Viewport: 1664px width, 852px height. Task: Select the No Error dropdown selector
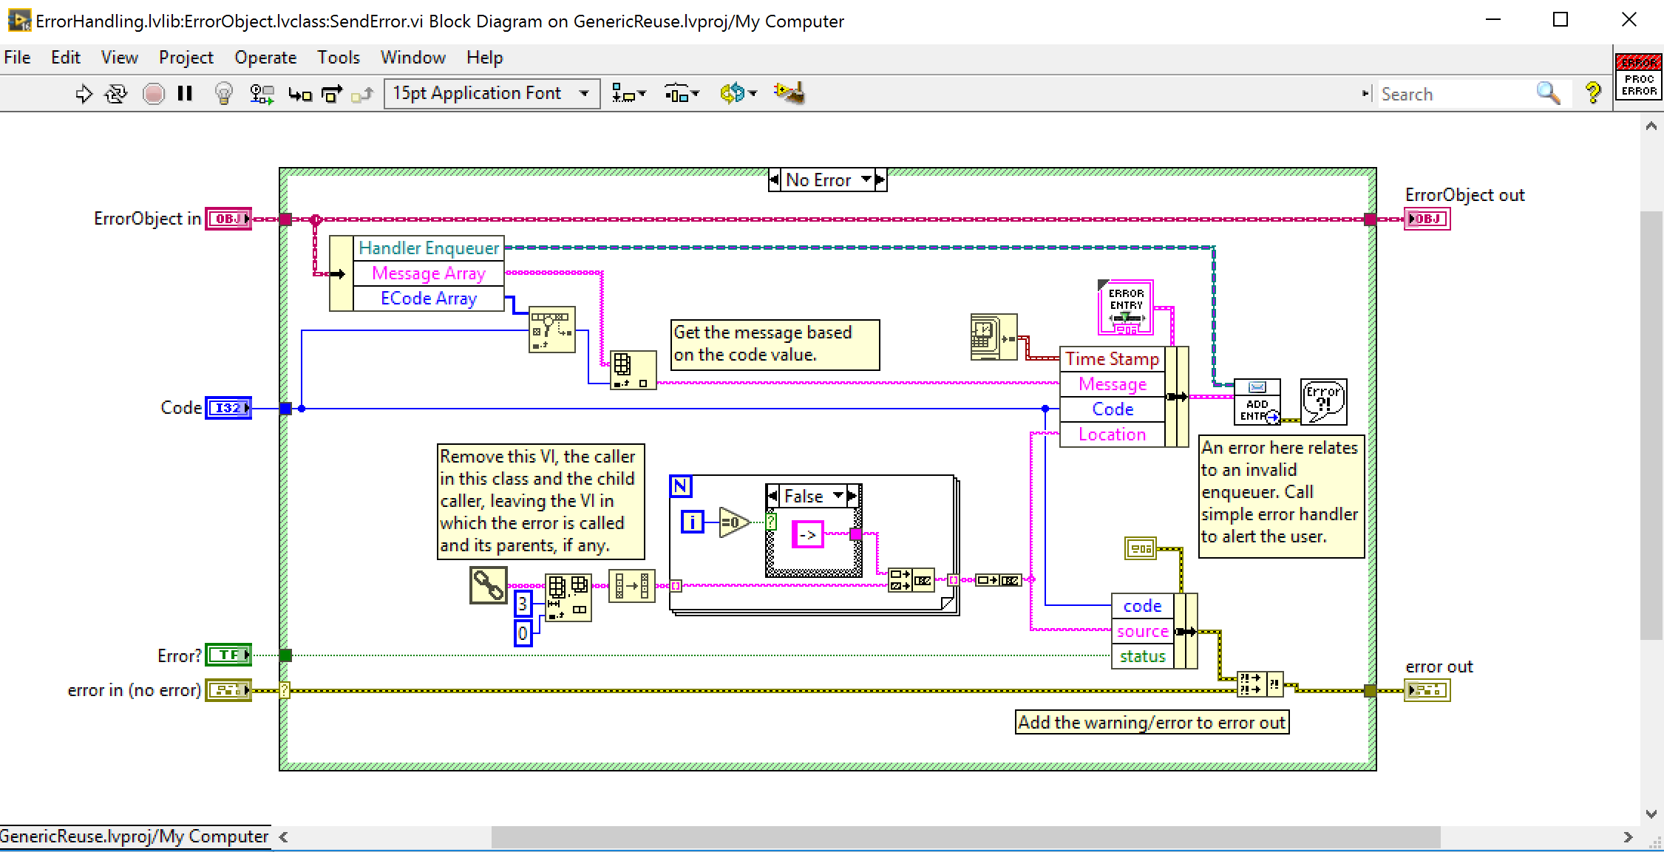[827, 180]
